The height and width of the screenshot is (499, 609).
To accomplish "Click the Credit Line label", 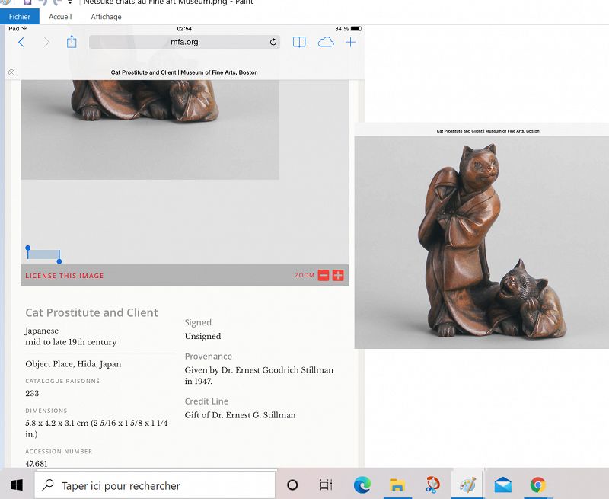I will click(x=206, y=401).
